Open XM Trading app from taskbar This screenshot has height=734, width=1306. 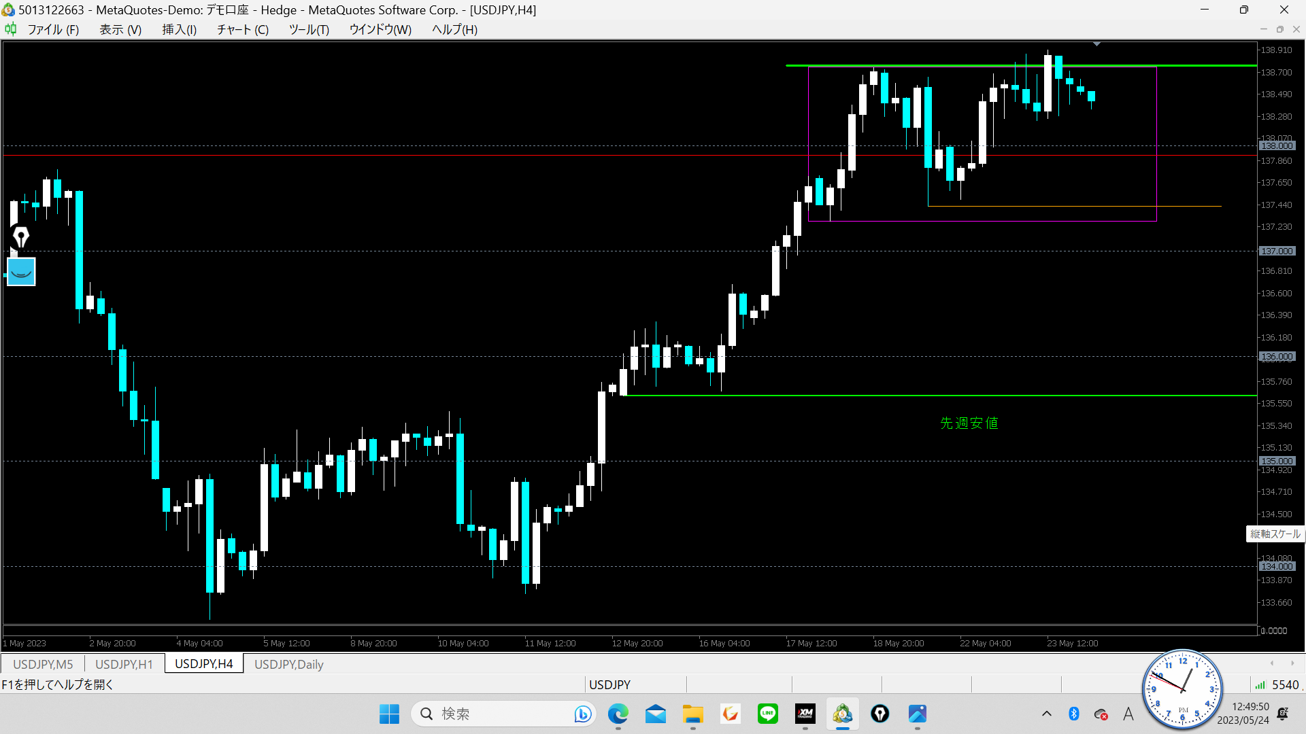(805, 714)
